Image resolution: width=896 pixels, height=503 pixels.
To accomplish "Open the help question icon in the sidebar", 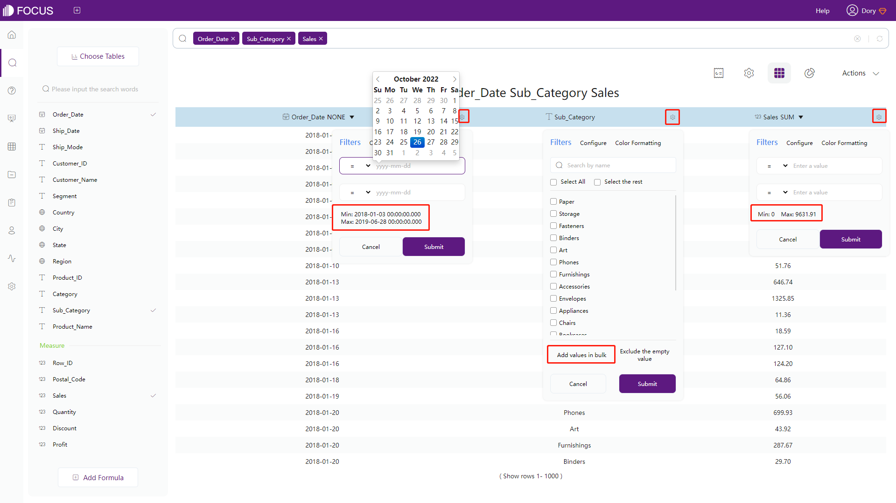I will [x=12, y=91].
